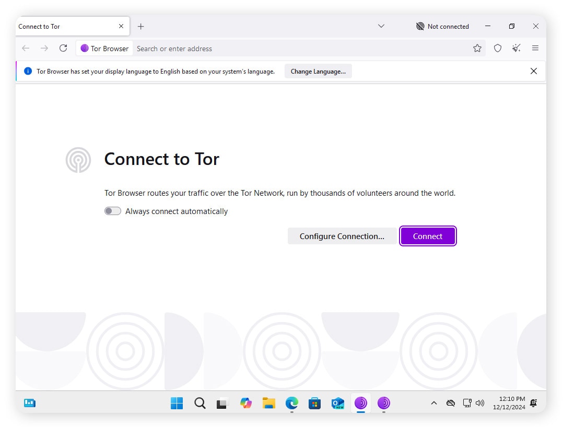Open the Security Level shield icon
This screenshot has height=427, width=563.
pos(497,48)
